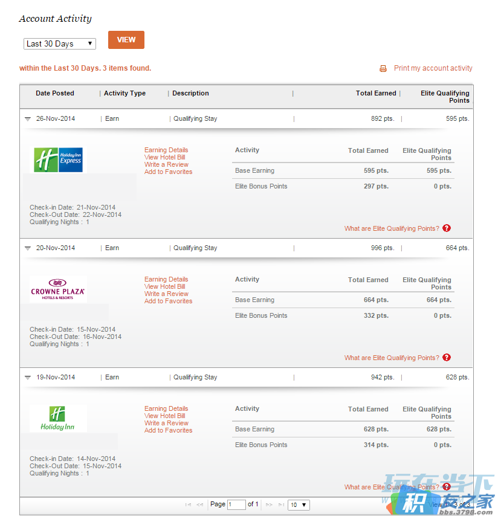
Task: View Hotel Bill for Crowne Plaza stay
Action: point(165,286)
